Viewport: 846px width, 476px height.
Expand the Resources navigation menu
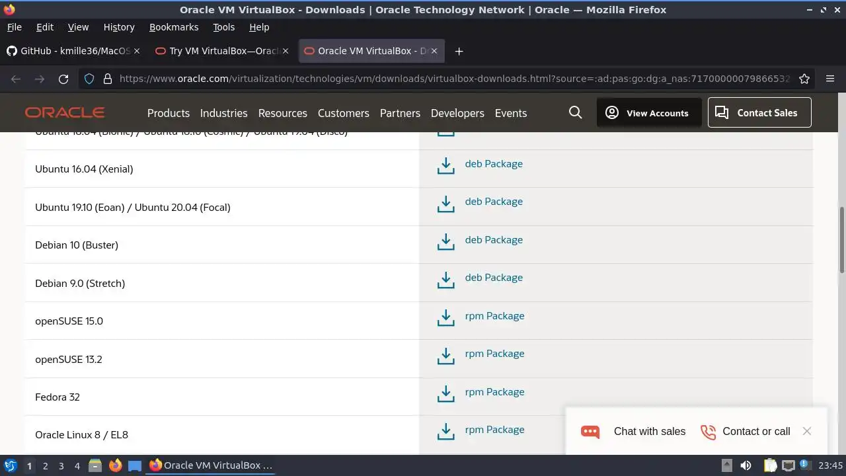tap(283, 113)
